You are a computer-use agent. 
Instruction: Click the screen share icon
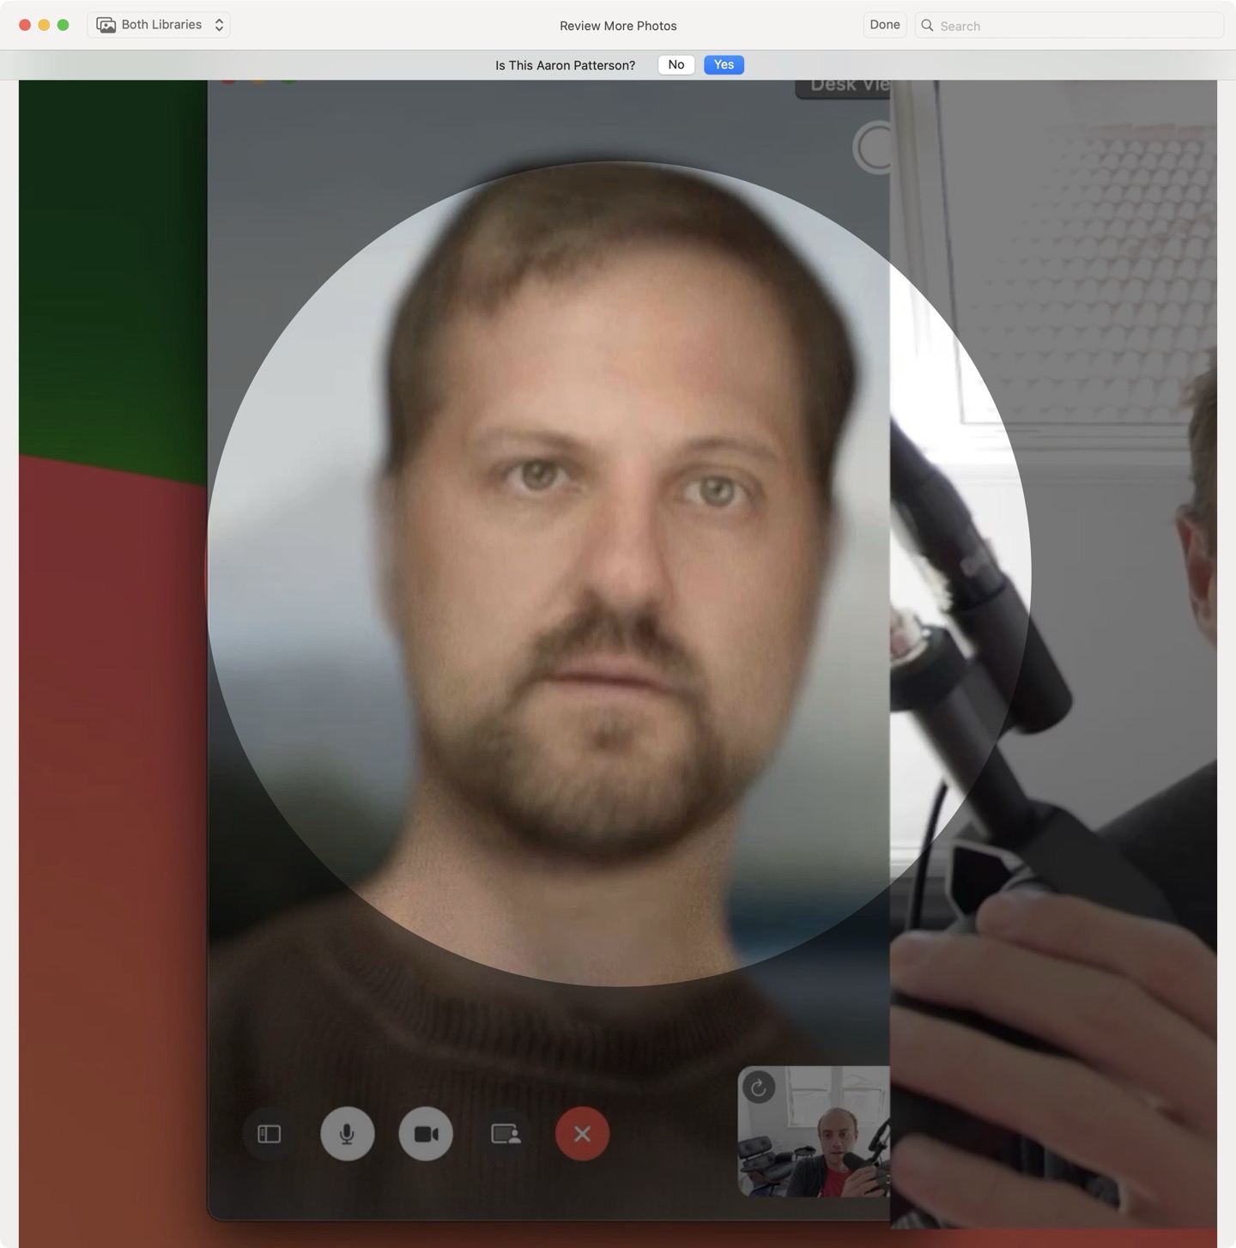tap(505, 1134)
